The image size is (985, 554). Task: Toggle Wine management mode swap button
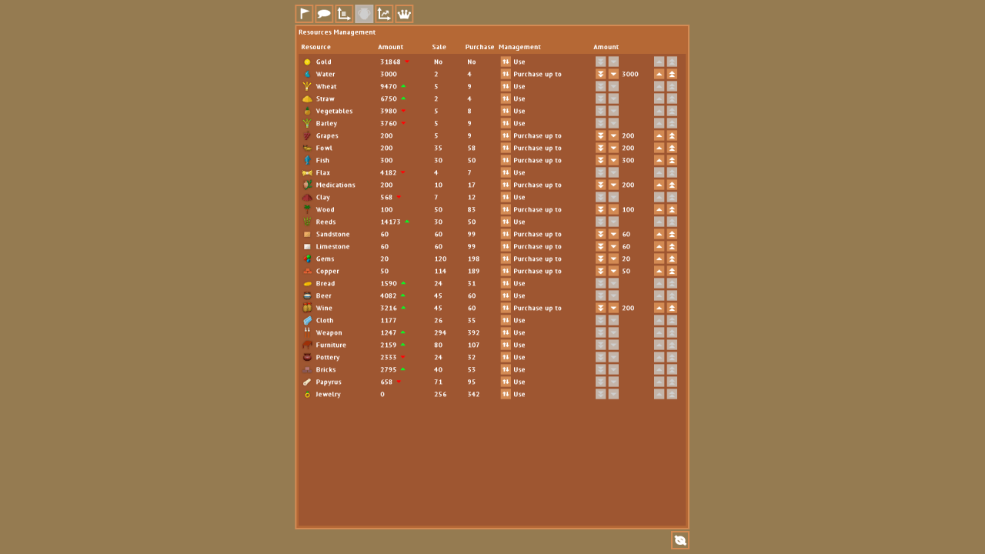(506, 308)
